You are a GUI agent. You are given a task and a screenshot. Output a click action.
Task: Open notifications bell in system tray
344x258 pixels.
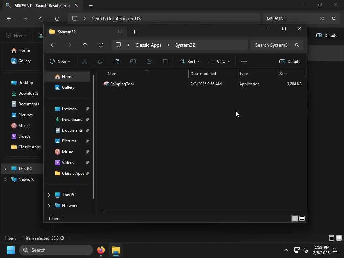(335, 250)
